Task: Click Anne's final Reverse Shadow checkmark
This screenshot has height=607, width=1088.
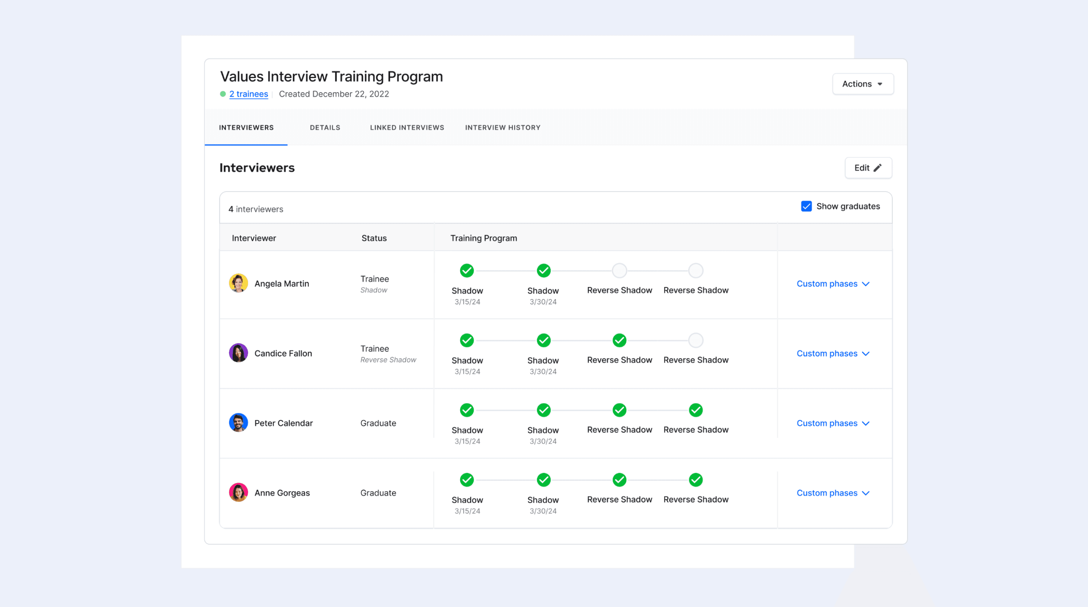Action: pos(696,480)
